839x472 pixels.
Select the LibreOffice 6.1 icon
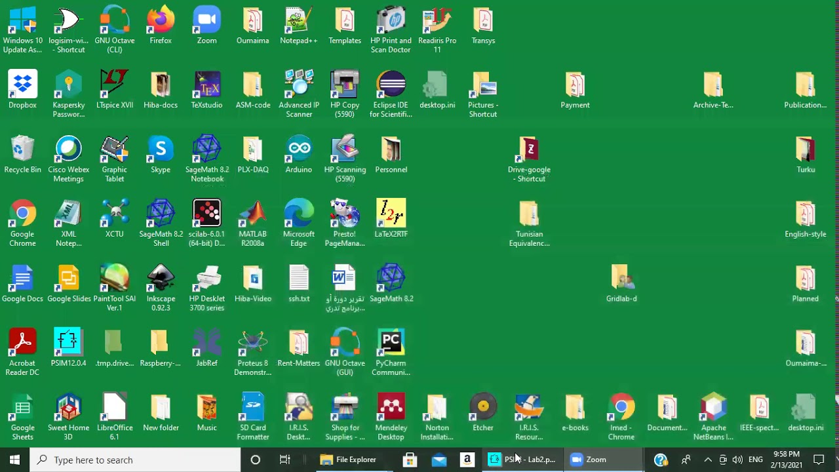pos(115,418)
